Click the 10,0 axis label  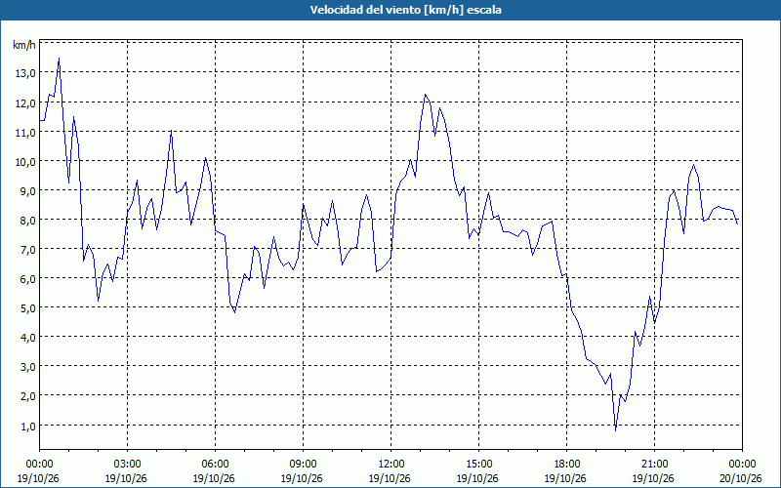click(25, 161)
